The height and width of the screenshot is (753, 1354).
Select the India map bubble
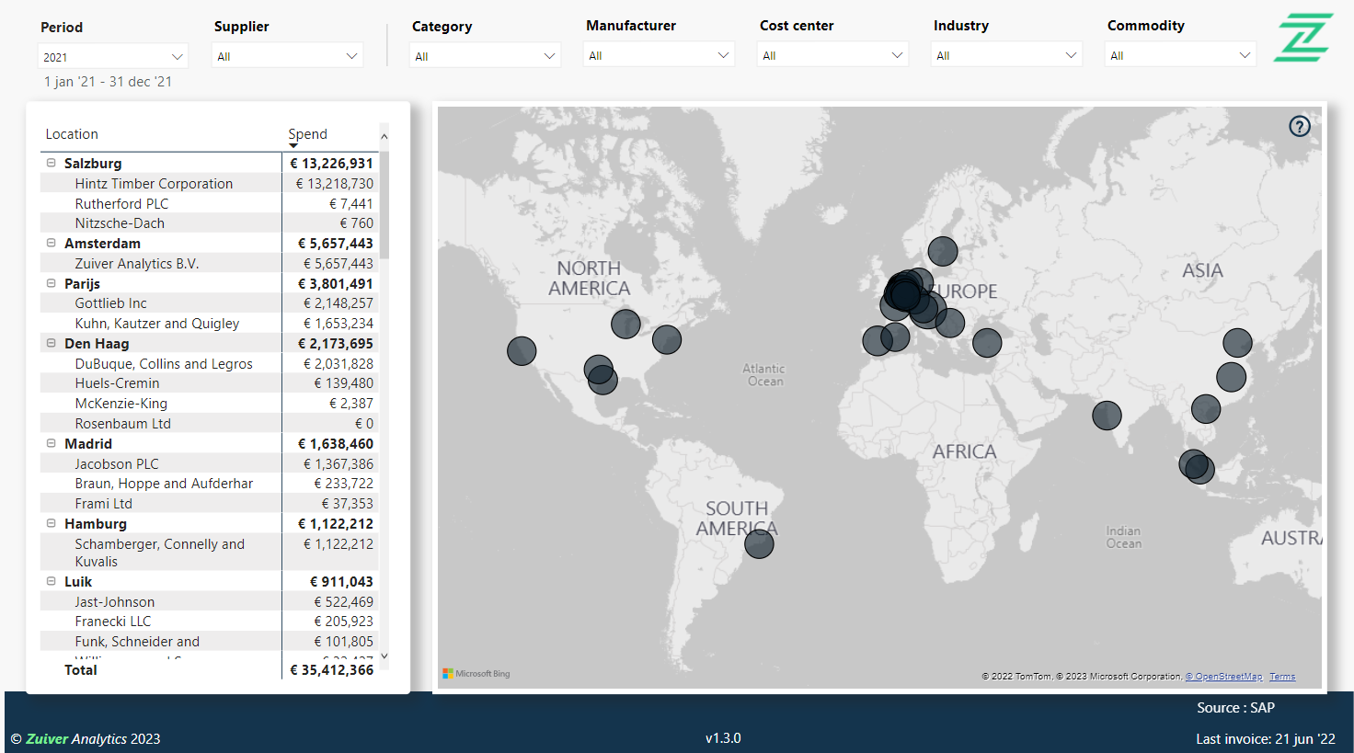coord(1107,416)
